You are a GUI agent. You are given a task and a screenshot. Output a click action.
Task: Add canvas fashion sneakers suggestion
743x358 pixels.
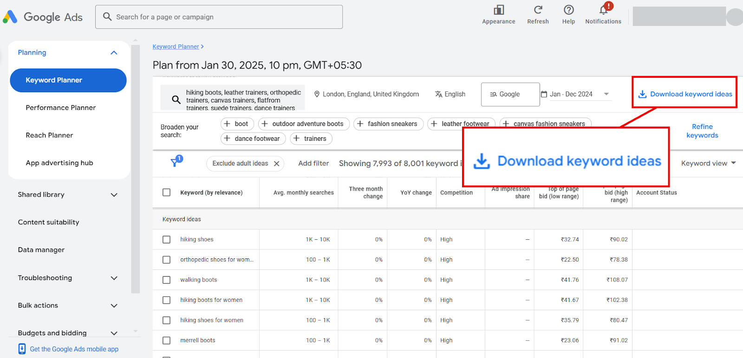coord(545,123)
